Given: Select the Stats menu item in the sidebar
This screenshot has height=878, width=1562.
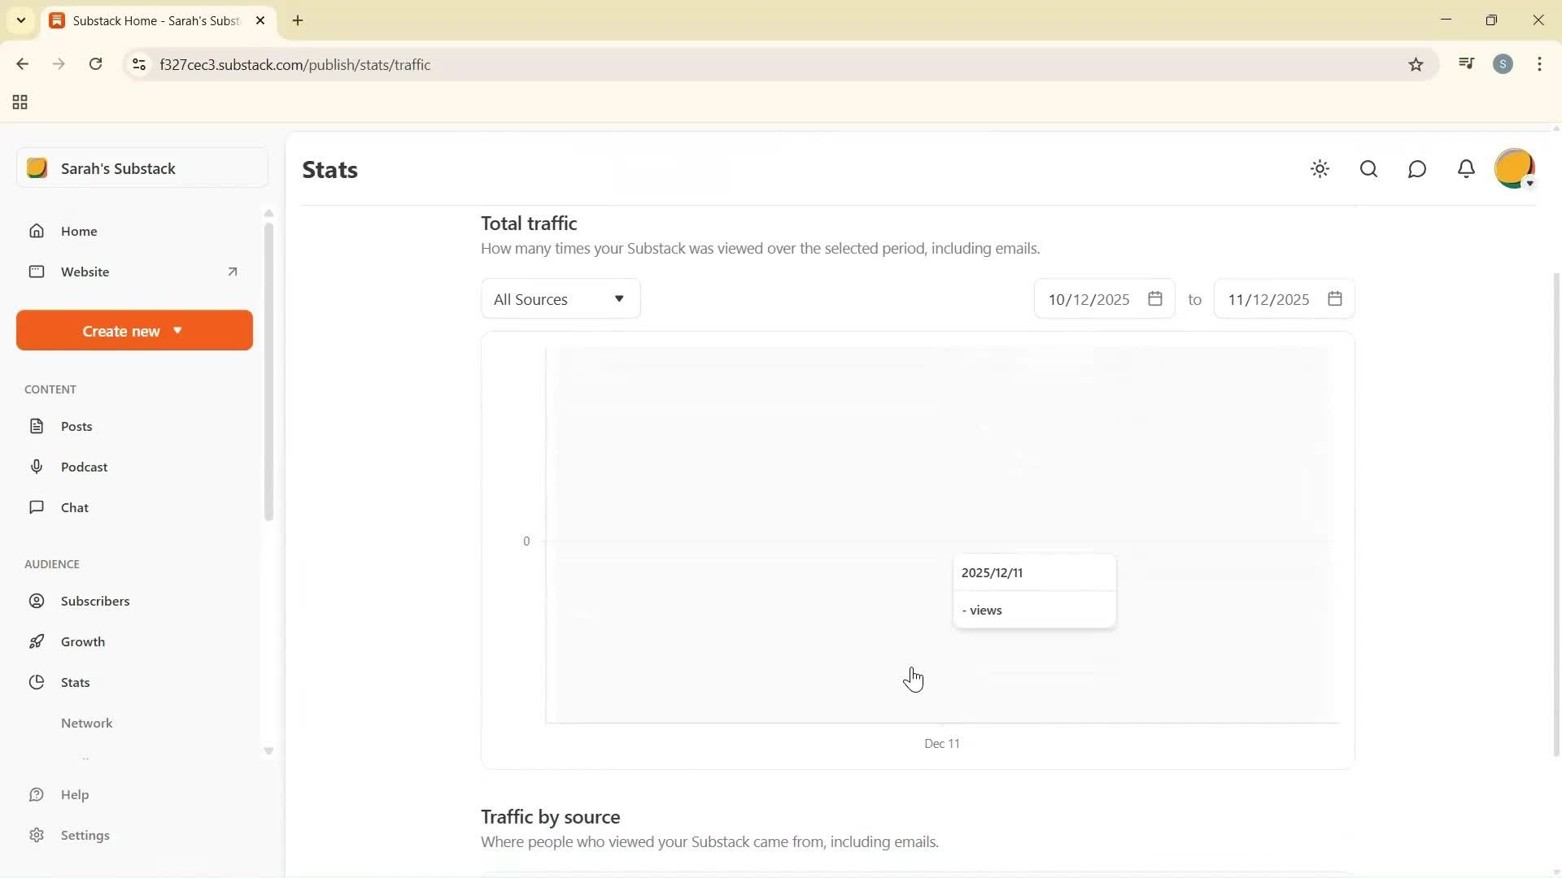Looking at the screenshot, I should coord(74,682).
